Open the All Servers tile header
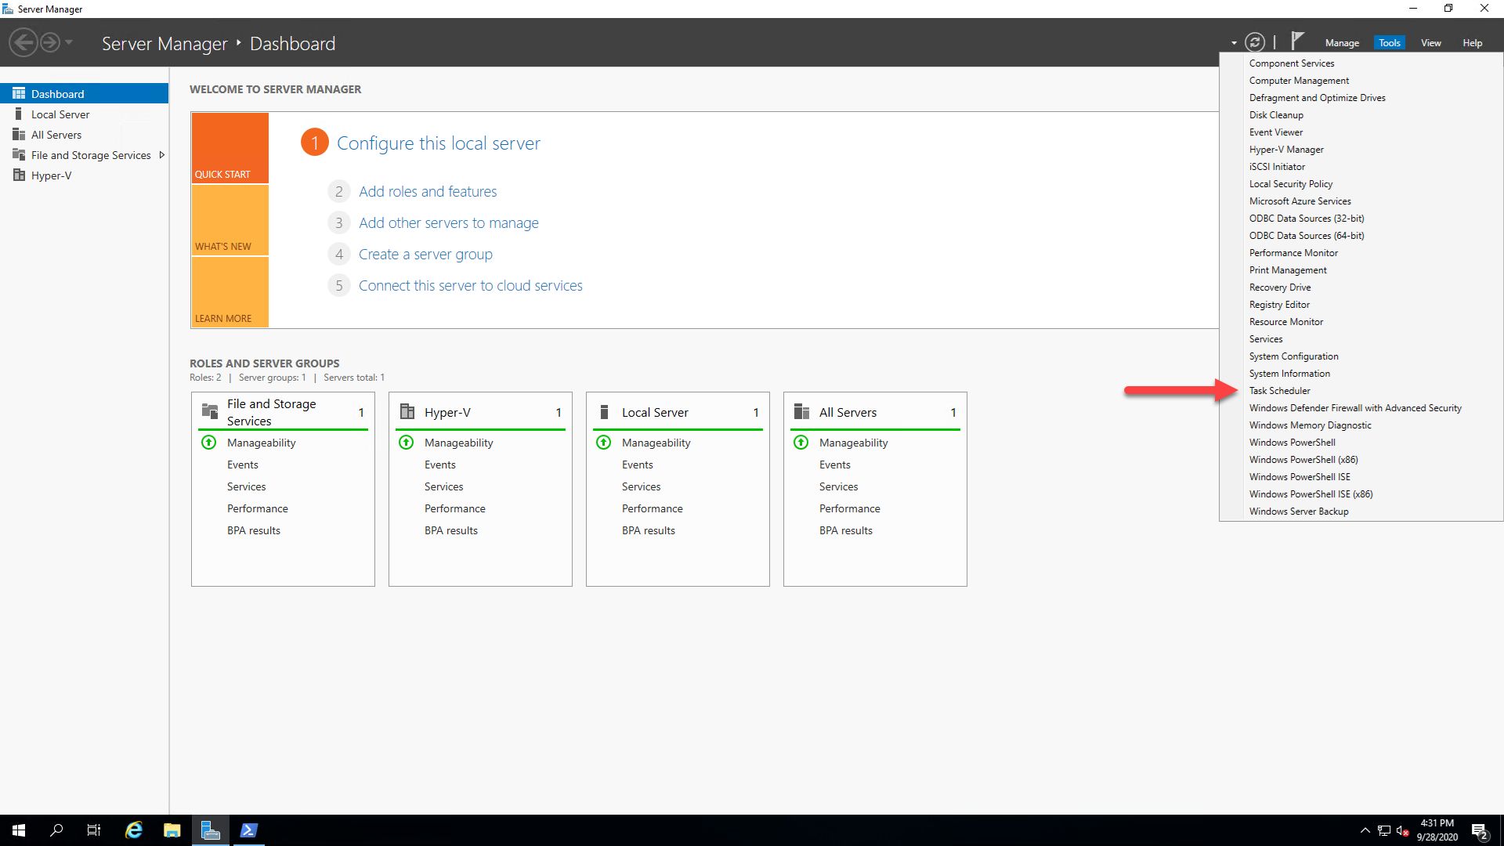The image size is (1504, 846). (x=875, y=412)
